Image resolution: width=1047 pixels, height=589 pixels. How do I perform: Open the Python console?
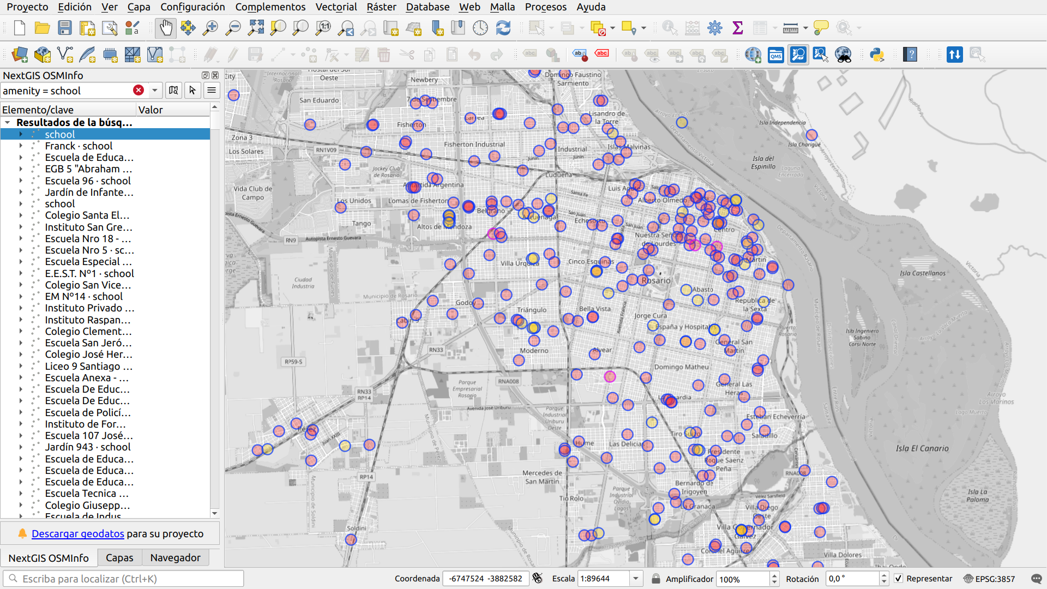tap(877, 55)
